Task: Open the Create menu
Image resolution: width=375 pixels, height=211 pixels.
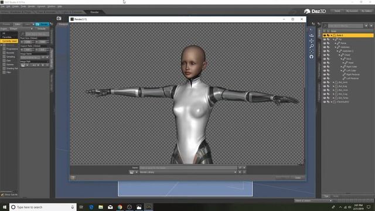Action: coord(15,6)
